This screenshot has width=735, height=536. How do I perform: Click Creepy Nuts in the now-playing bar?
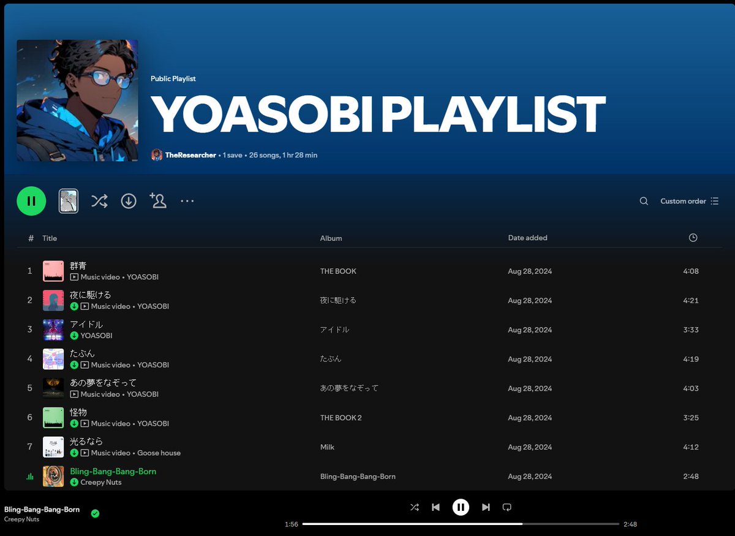pos(21,519)
